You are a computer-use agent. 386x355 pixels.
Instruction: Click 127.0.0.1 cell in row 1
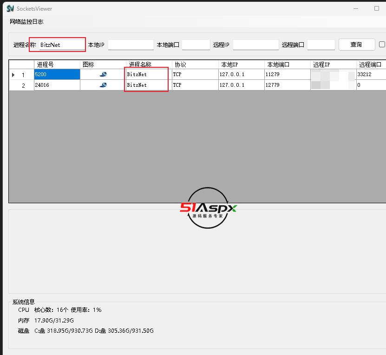[241, 74]
